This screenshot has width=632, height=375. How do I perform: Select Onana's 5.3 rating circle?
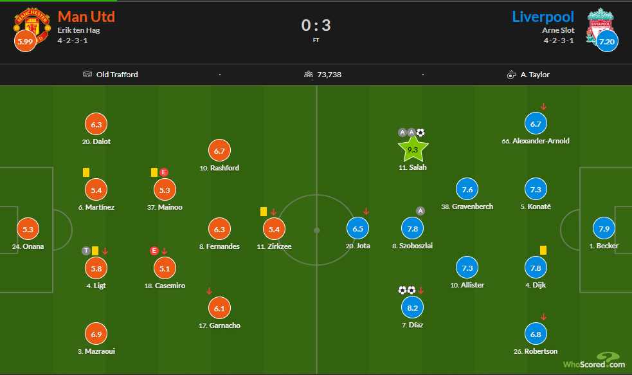(28, 229)
